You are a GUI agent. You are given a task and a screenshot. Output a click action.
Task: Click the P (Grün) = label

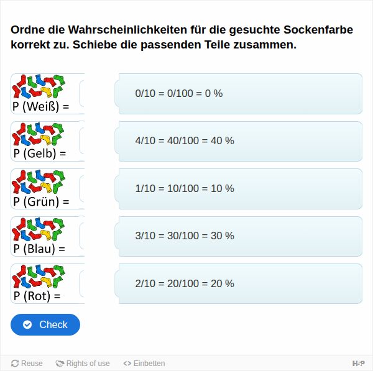click(41, 202)
